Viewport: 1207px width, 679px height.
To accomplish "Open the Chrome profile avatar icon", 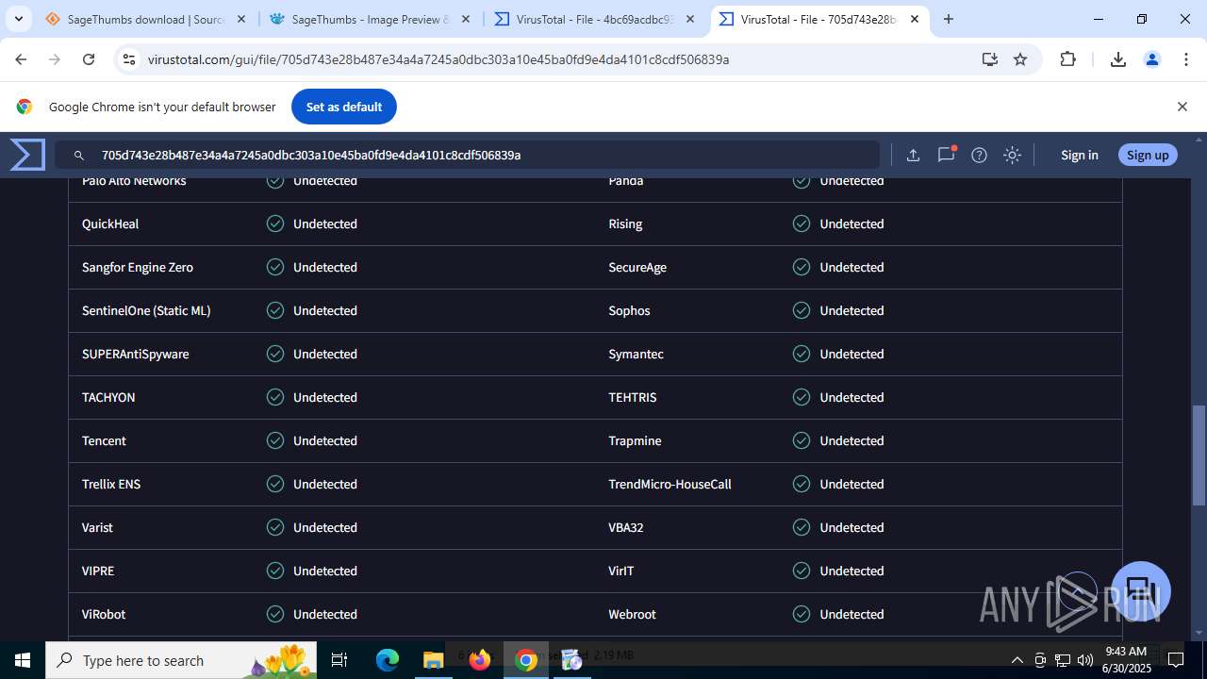I will tap(1151, 59).
